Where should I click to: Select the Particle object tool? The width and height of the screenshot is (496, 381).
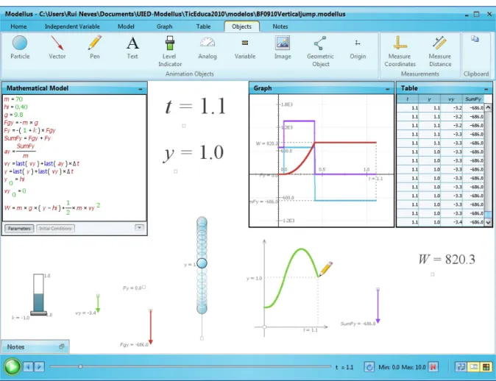pos(20,47)
